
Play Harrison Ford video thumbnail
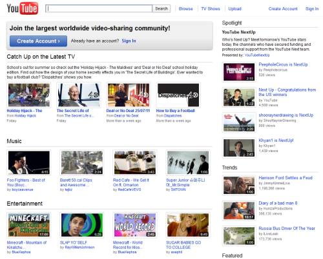239,186
